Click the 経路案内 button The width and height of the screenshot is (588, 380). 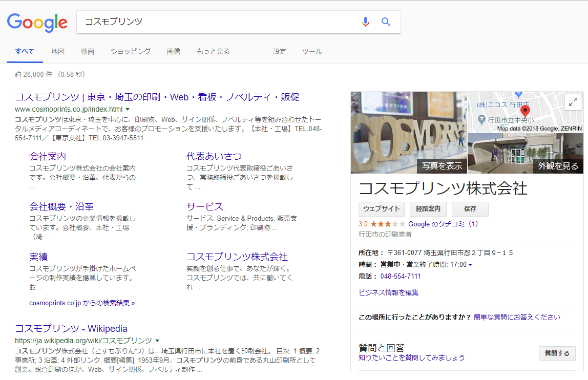pyautogui.click(x=428, y=209)
